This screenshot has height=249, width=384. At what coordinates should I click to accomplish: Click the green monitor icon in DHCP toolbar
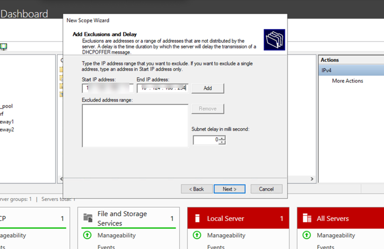(4, 47)
